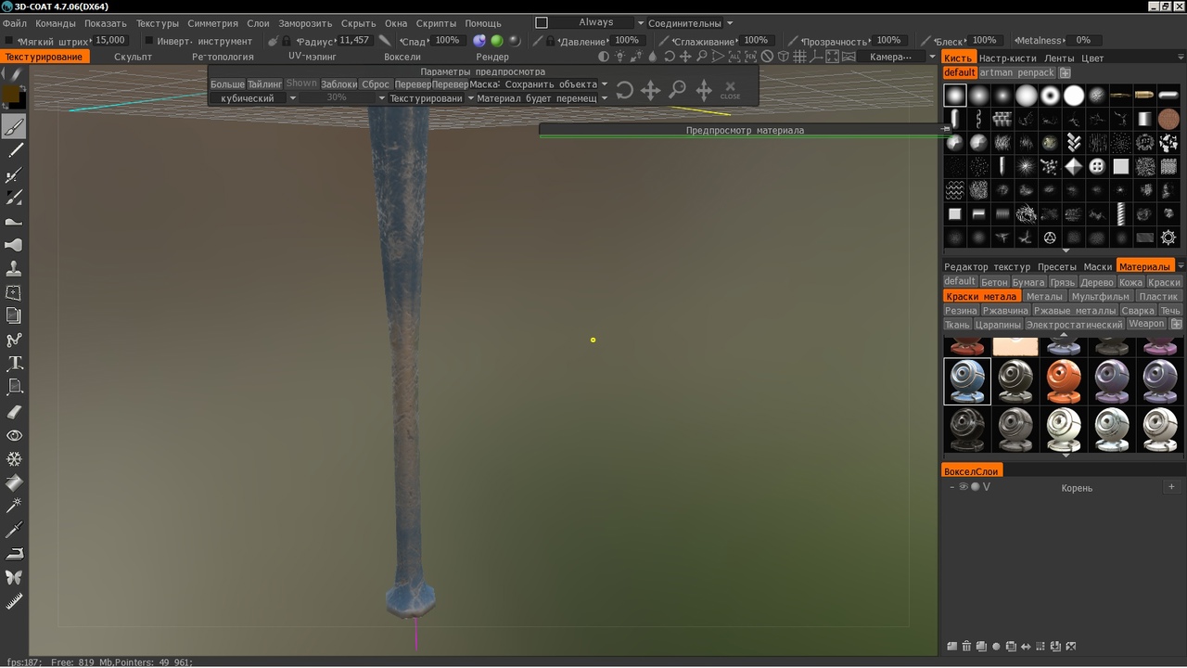This screenshot has width=1187, height=668.
Task: Toggle the Мягкий штрих checkbox
Action: click(x=9, y=41)
